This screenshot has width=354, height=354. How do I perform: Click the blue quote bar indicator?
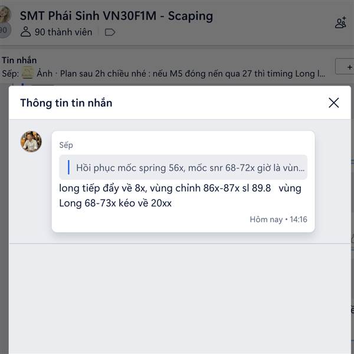68,168
